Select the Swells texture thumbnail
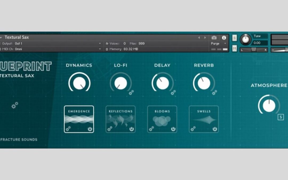This screenshot has height=180, width=288. coord(204,119)
